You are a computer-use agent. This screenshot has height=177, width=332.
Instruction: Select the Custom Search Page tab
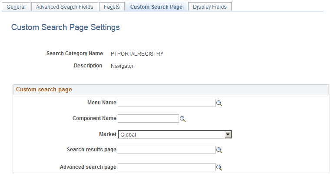point(156,7)
